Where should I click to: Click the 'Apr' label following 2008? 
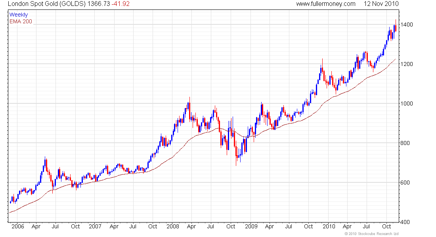pyautogui.click(x=191, y=226)
